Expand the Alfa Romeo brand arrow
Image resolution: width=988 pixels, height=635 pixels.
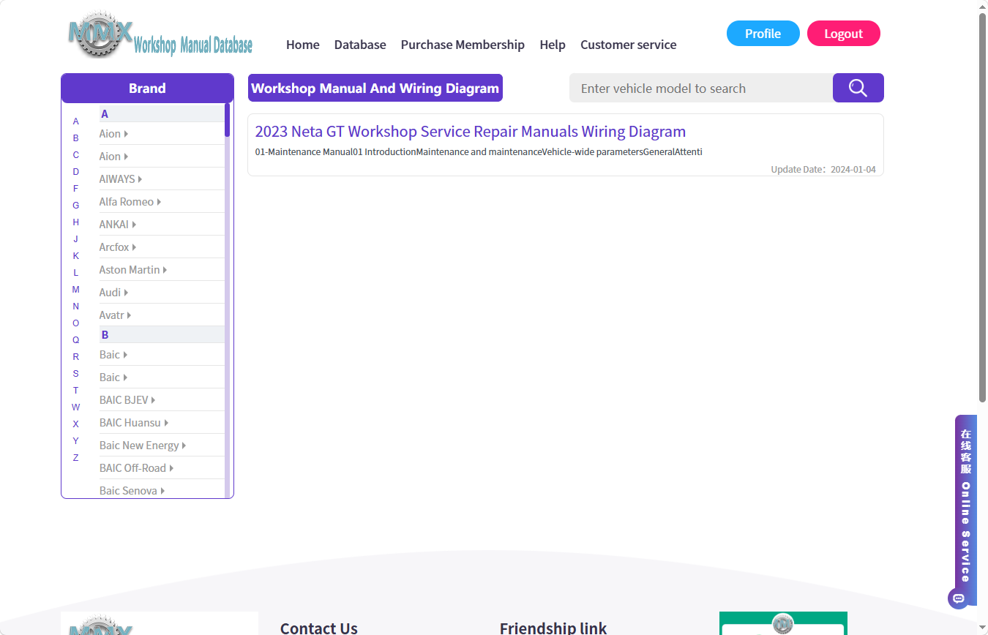[x=159, y=202]
